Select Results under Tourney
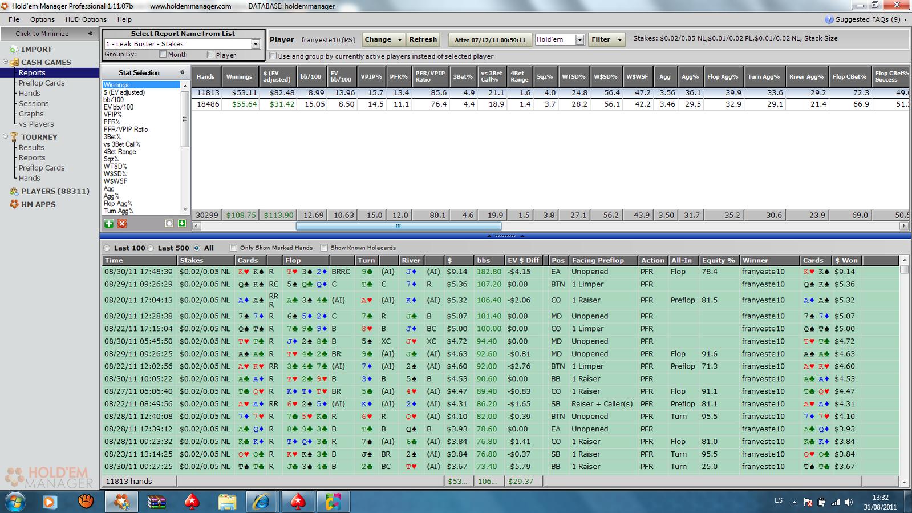Screen dimensions: 912x513 (31, 147)
